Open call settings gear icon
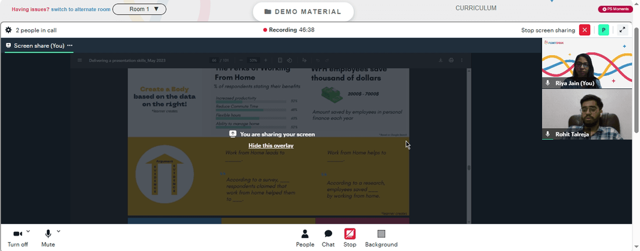This screenshot has width=640, height=251. [8, 30]
